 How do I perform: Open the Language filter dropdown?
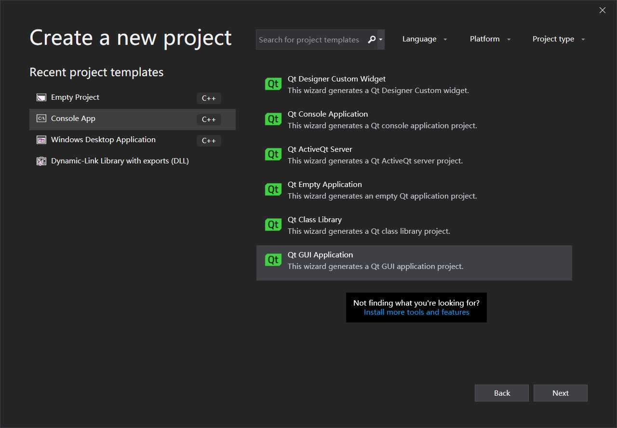(x=425, y=39)
